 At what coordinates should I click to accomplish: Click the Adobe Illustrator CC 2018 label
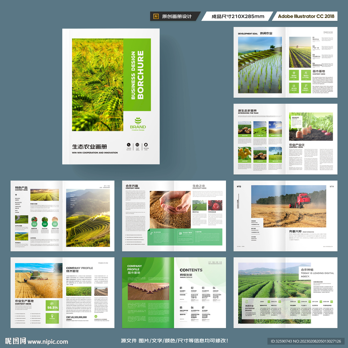point(306,16)
